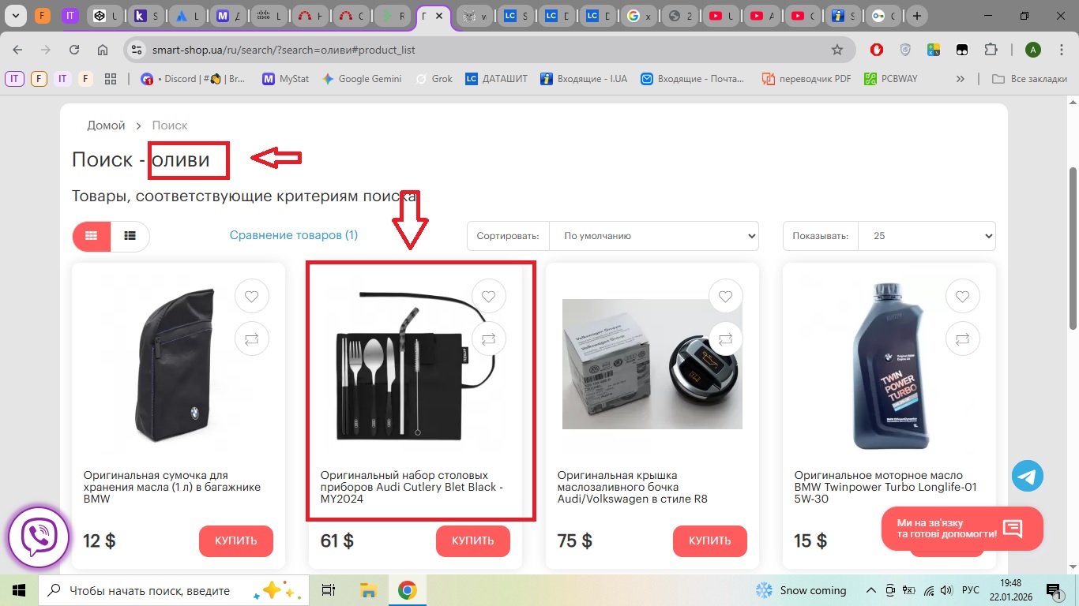The width and height of the screenshot is (1079, 606).
Task: Switch to list view layout
Action: click(130, 236)
